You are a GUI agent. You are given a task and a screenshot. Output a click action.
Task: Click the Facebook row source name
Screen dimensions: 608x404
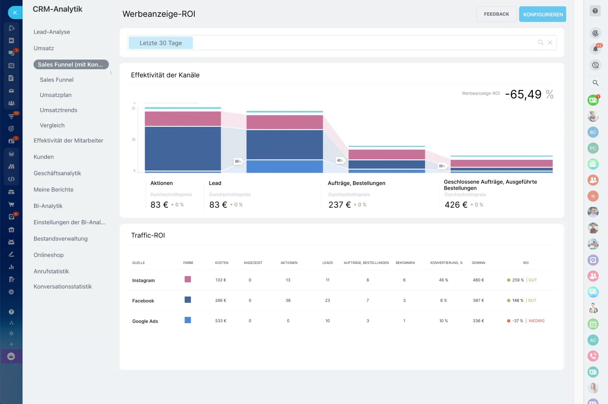click(143, 301)
